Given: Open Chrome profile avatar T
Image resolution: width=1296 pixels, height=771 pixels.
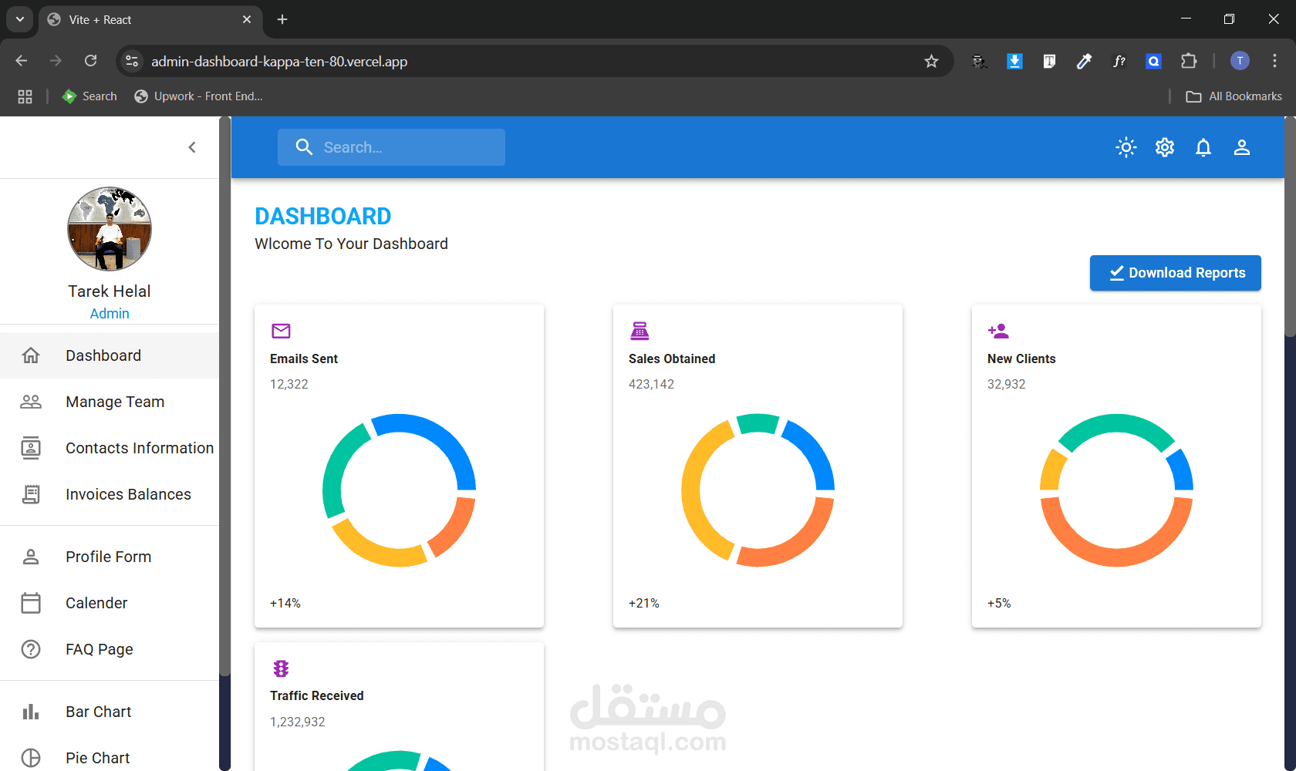Looking at the screenshot, I should [x=1240, y=61].
